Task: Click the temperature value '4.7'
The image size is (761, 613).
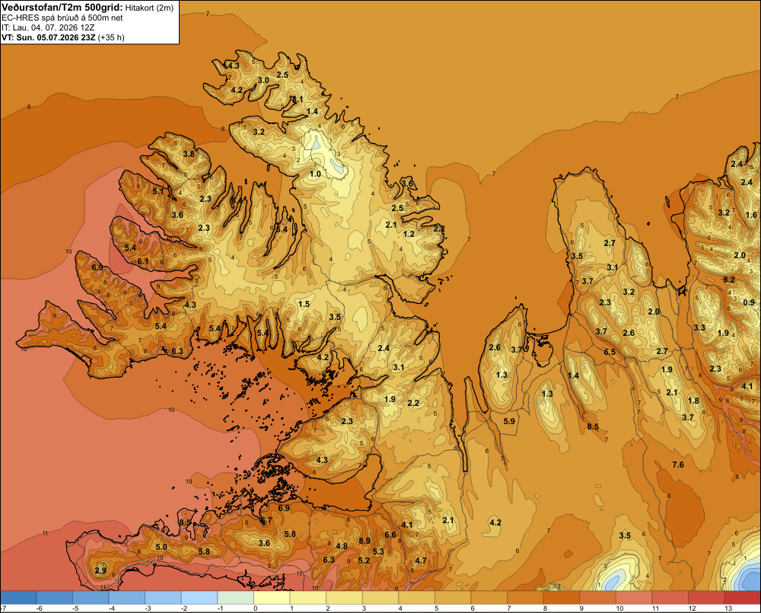Action: click(421, 560)
